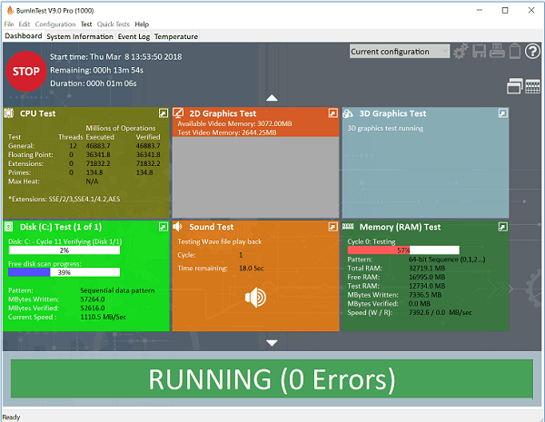The height and width of the screenshot is (422, 545).
Task: Click the print report icon
Action: 497,52
